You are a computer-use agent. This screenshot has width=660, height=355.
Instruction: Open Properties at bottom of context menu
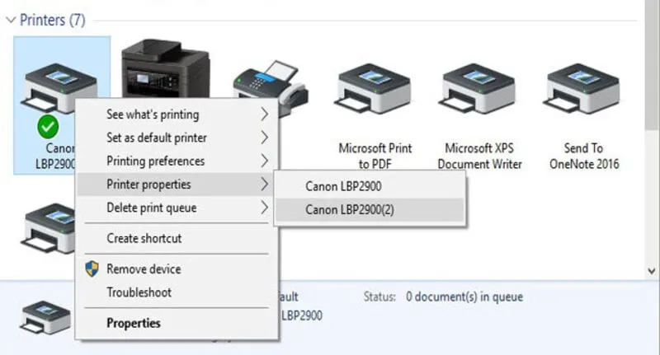coord(177,323)
